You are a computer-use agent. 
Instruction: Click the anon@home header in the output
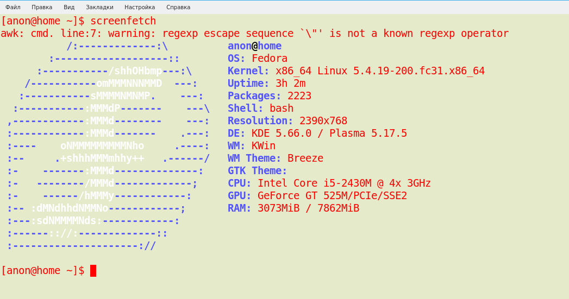click(x=254, y=46)
